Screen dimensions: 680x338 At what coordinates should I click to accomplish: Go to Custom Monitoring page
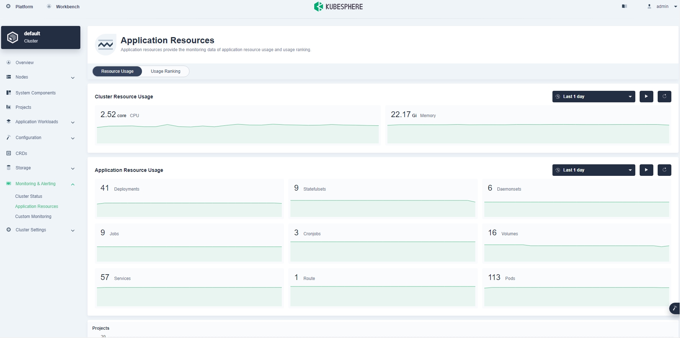click(x=33, y=217)
